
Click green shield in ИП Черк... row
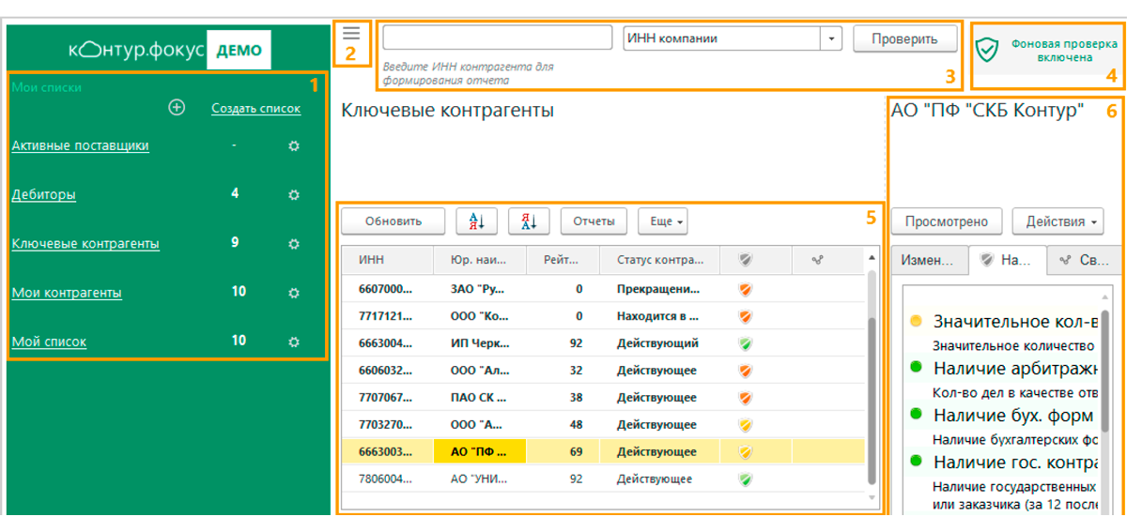[745, 344]
